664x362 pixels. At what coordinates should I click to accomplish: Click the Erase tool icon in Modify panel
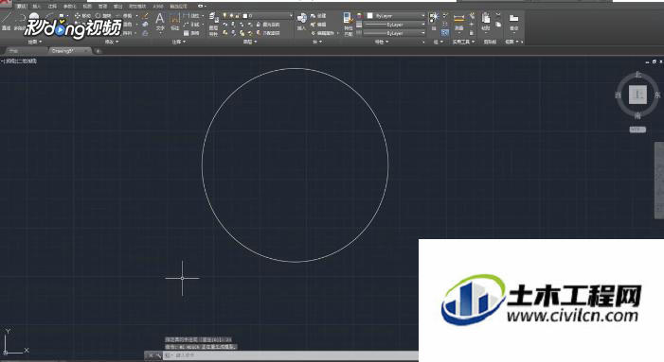pos(145,16)
